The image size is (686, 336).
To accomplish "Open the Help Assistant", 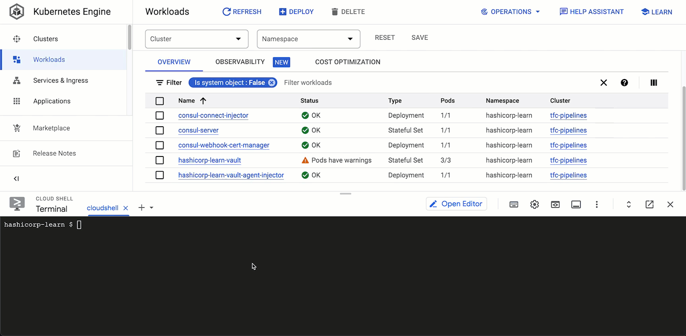I will (591, 12).
